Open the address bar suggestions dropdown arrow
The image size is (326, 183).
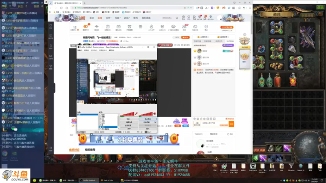(x=191, y=8)
